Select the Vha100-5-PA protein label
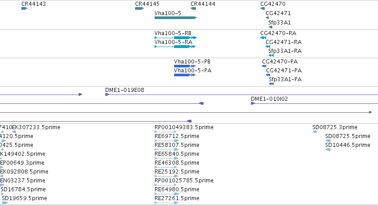 [x=193, y=71]
